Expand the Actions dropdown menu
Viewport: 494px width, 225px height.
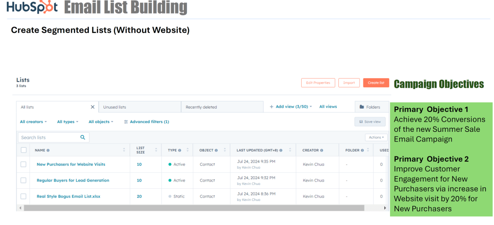tap(376, 138)
